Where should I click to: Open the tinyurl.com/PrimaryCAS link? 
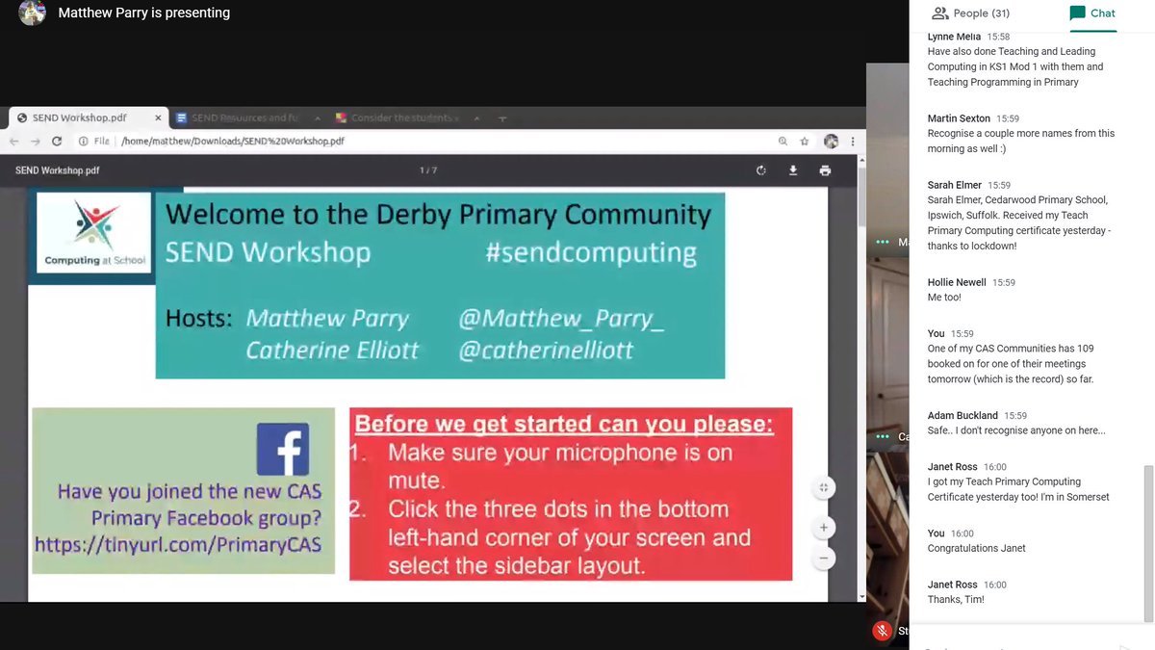click(x=178, y=545)
